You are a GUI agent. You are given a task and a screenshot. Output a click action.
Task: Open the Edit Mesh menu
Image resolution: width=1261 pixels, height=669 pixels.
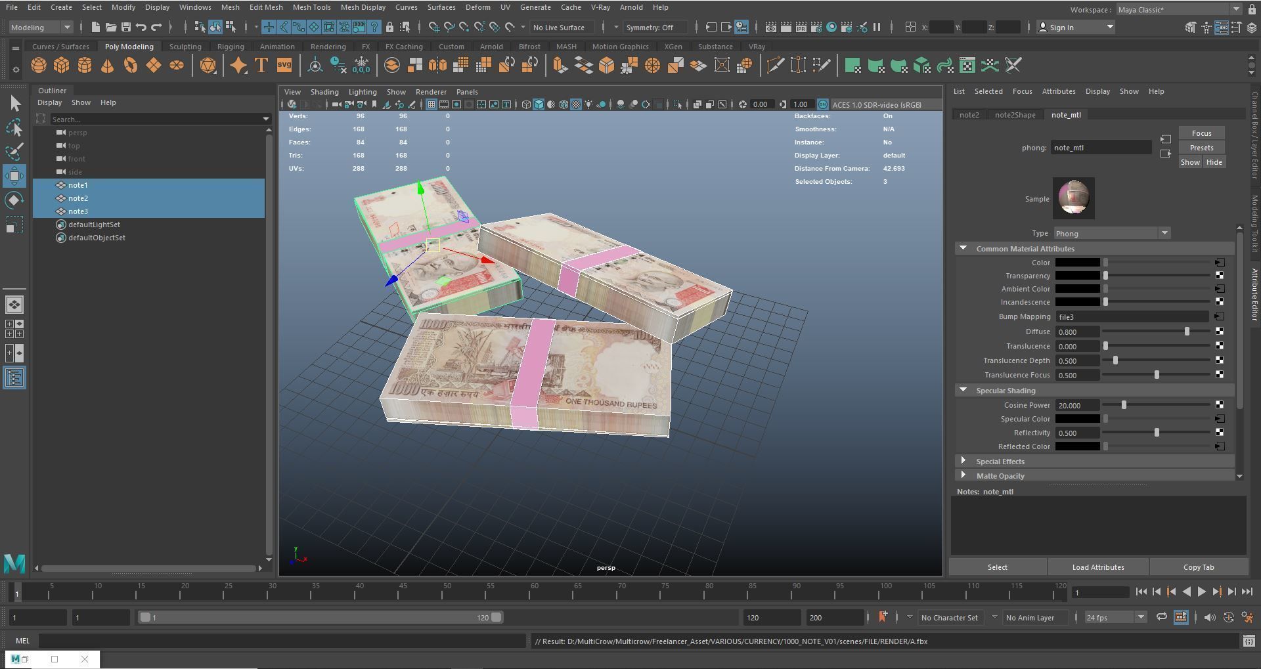click(266, 7)
